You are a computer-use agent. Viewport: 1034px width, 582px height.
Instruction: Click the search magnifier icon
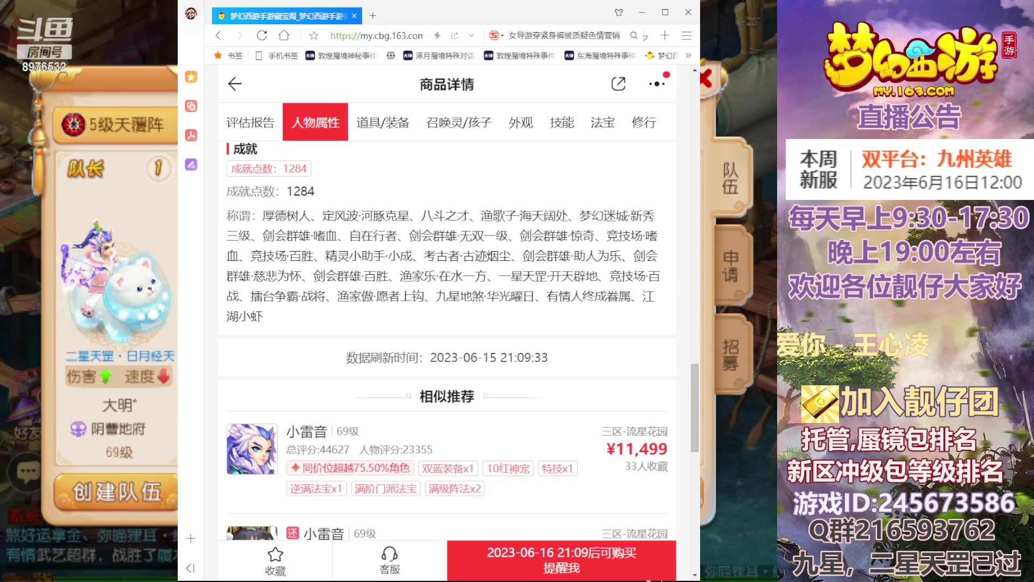pos(634,36)
